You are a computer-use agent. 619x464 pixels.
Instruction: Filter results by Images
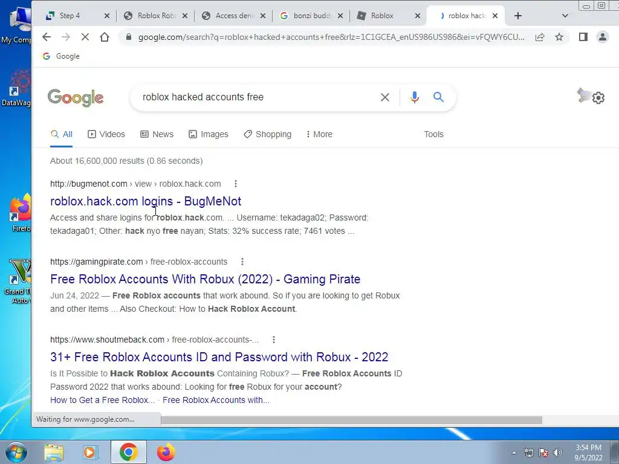click(209, 134)
